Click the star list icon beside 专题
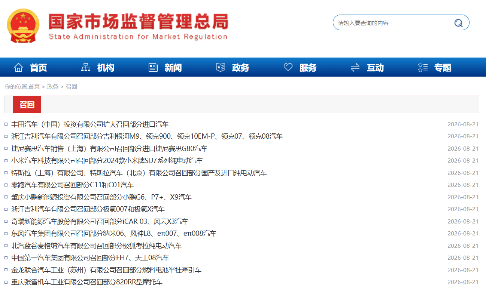 pos(423,68)
